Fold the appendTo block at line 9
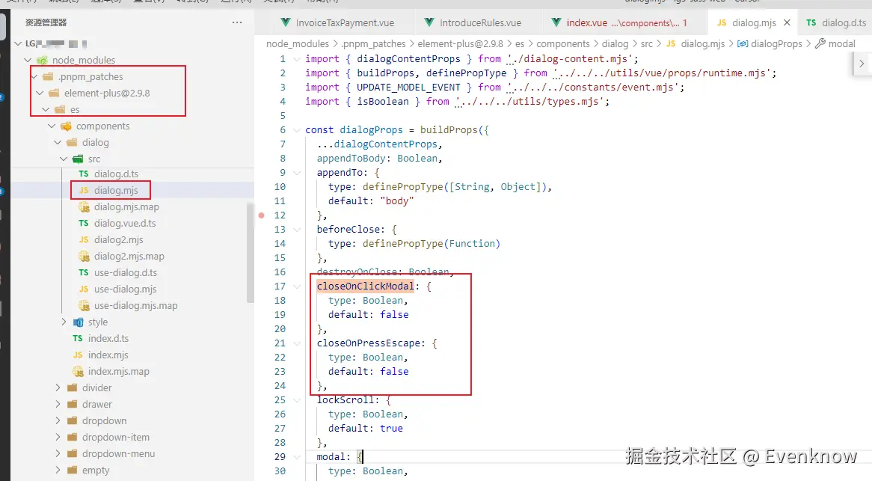872x481 pixels. coord(297,173)
